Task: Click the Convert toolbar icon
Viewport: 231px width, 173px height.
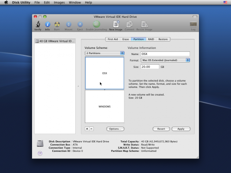Action: (129, 24)
